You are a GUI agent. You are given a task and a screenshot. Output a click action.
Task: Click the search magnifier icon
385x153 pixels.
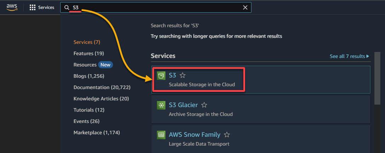pyautogui.click(x=67, y=7)
